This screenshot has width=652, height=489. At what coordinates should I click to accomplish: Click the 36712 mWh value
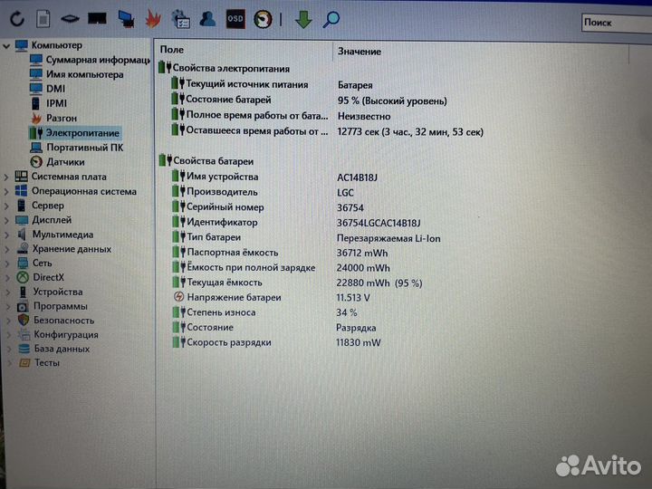tap(361, 254)
